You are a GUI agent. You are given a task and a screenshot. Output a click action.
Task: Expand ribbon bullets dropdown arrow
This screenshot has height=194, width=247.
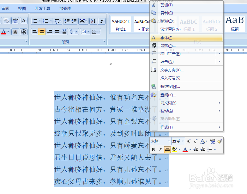pyautogui.click(x=40, y=21)
